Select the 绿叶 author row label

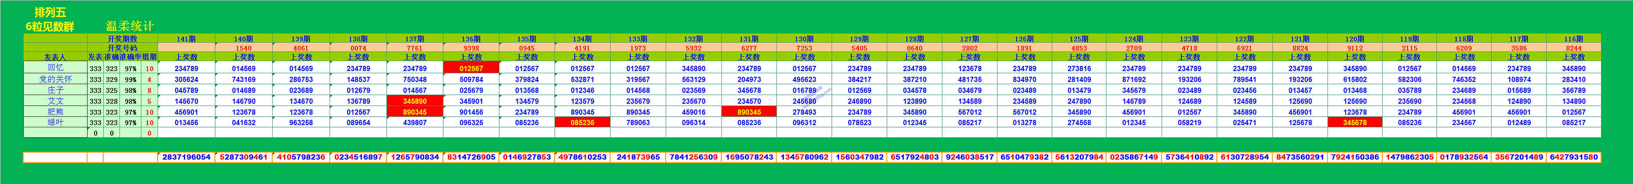click(x=55, y=123)
